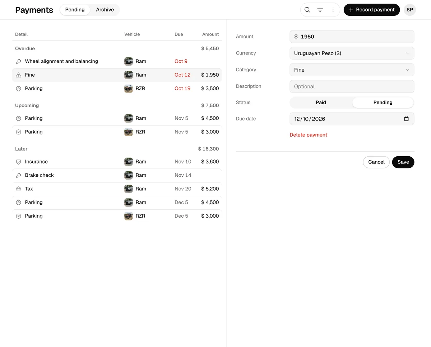The width and height of the screenshot is (431, 347).
Task: Click parking icon on Dec 5 RZR row
Action: [19, 216]
